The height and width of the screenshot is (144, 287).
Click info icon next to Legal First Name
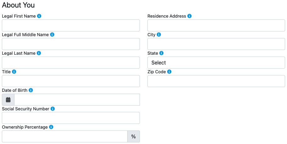[39, 16]
